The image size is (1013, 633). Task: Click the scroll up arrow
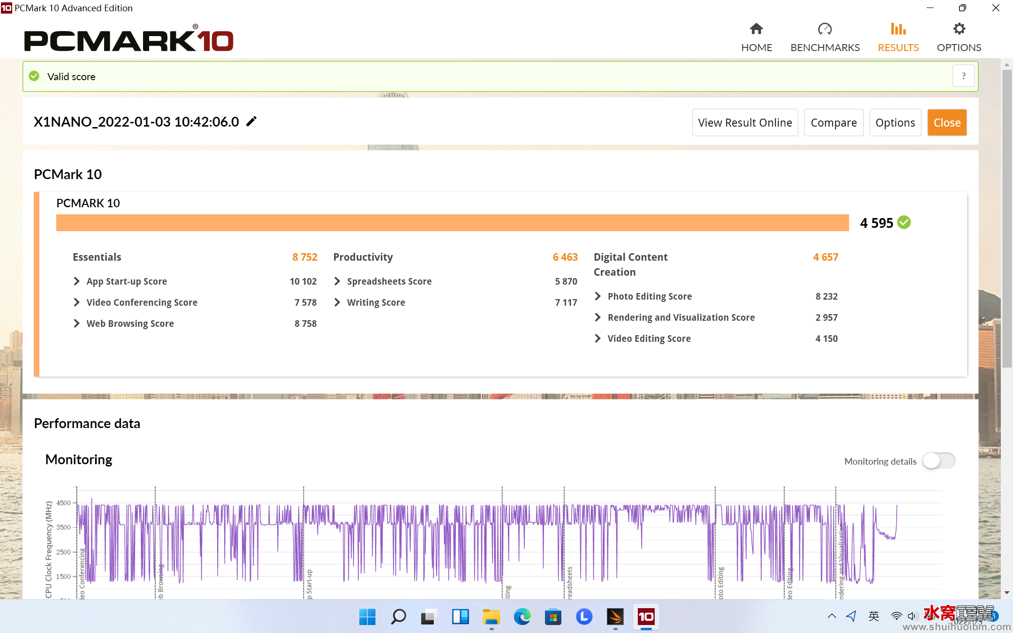pos(1006,65)
